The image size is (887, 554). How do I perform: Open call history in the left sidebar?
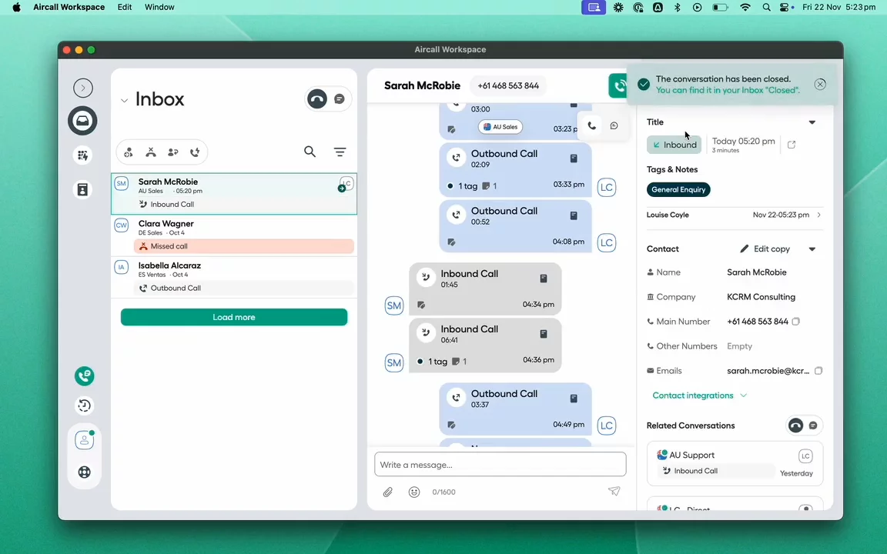click(84, 405)
